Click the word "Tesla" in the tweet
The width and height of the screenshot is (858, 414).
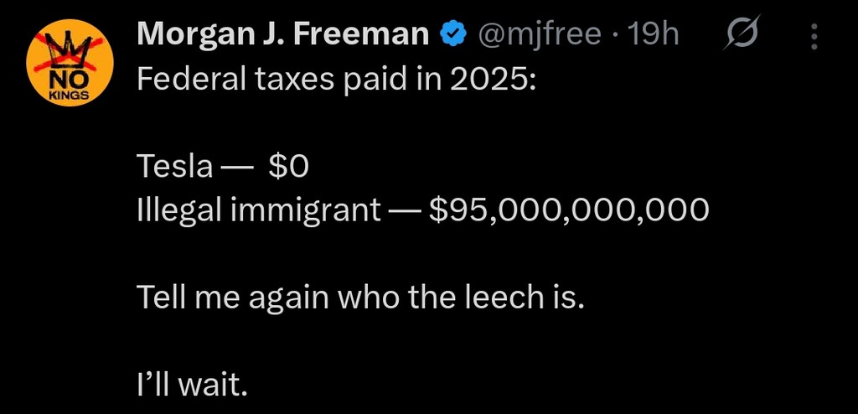[x=174, y=168]
